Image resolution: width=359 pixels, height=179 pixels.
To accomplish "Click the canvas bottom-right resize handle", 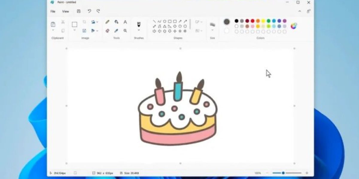I will pyautogui.click(x=294, y=163).
